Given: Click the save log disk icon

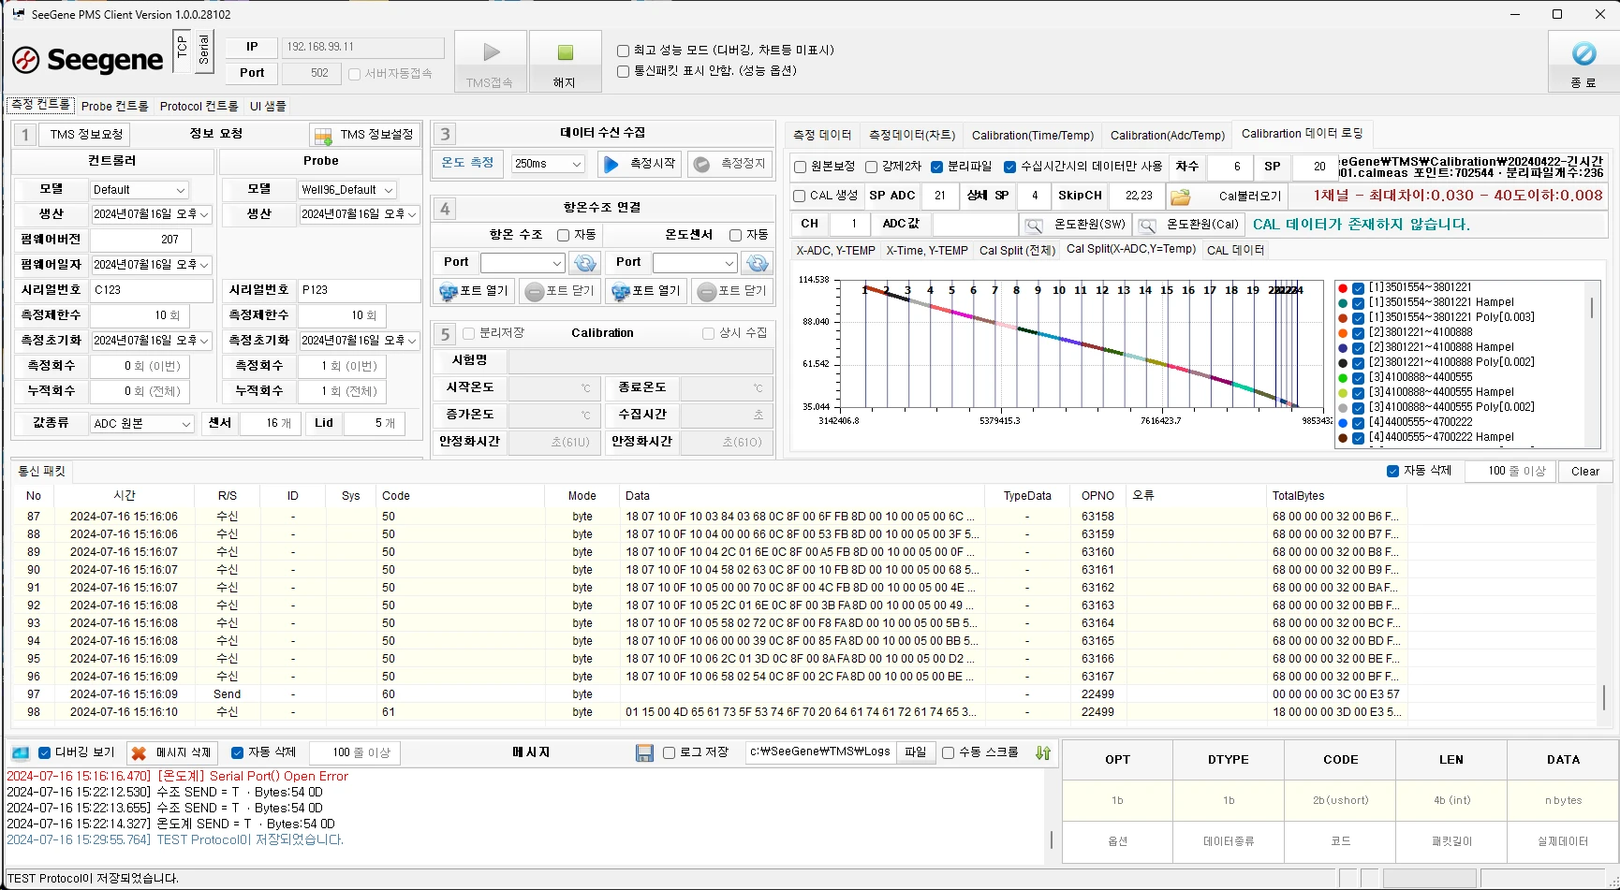Looking at the screenshot, I should point(644,752).
